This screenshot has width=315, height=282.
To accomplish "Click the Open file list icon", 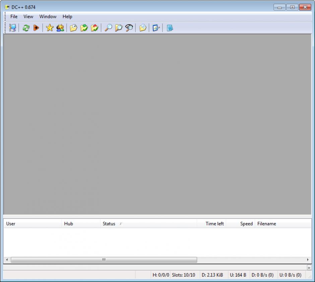I will tap(143, 28).
